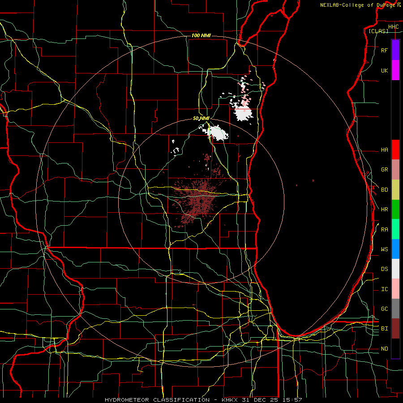Click the "[CLAS]" legend heading
This screenshot has width=403, height=403.
coord(378,31)
